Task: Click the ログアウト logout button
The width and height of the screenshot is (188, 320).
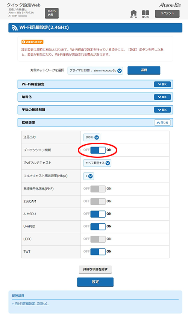Action: pos(167,14)
